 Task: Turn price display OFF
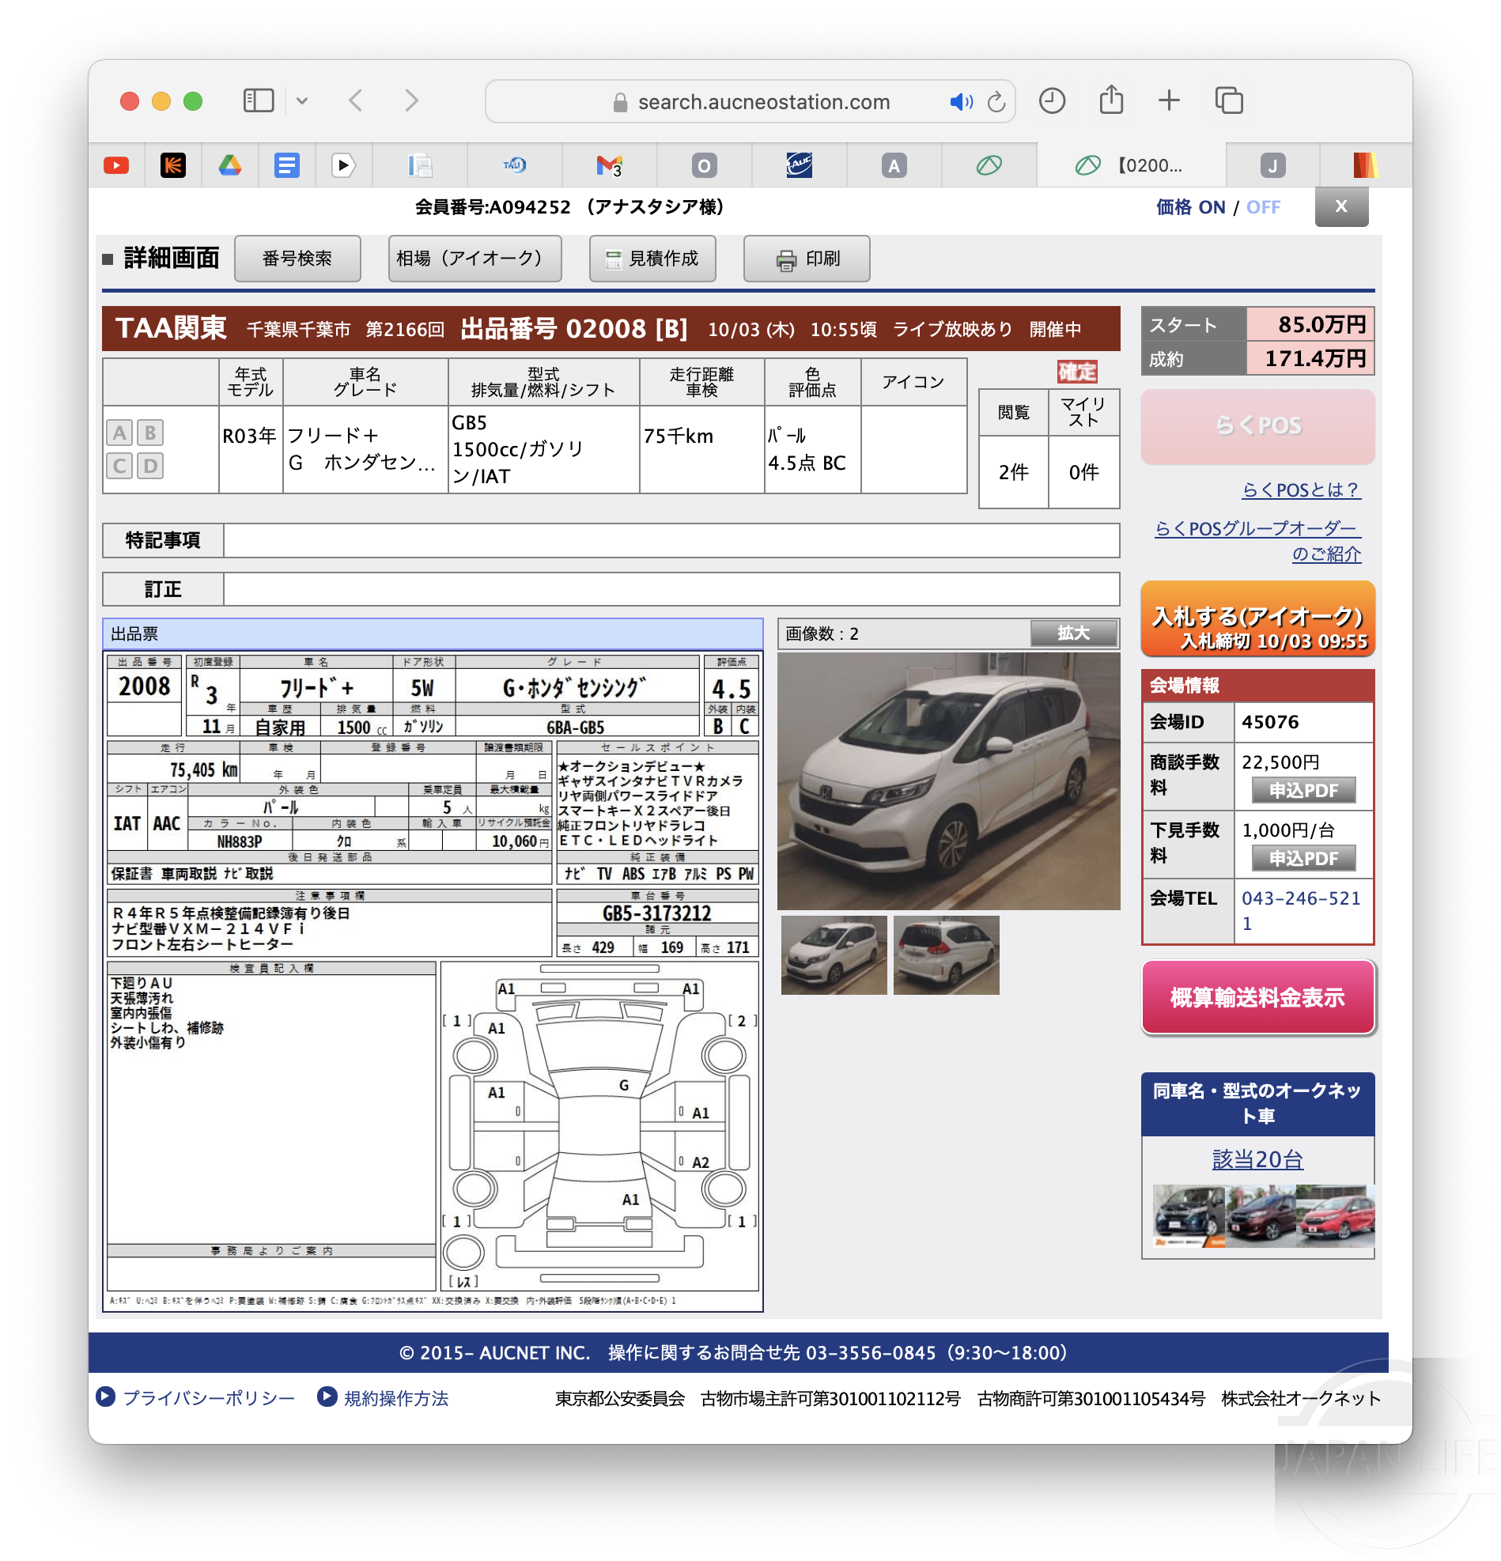(1264, 207)
